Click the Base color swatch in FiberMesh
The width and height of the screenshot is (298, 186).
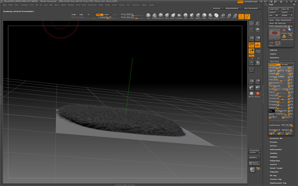click(272, 111)
